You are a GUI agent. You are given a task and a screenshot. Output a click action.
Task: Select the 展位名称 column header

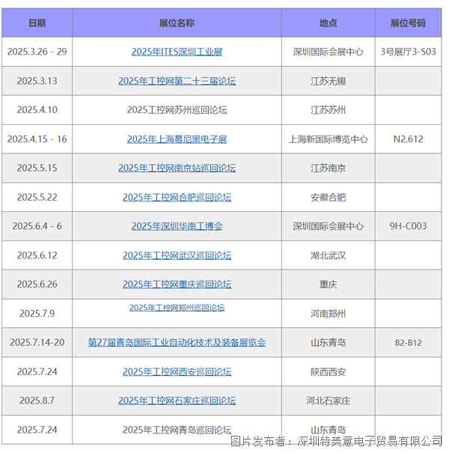(177, 23)
